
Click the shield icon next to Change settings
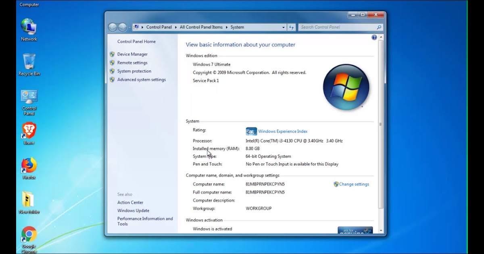click(x=336, y=184)
